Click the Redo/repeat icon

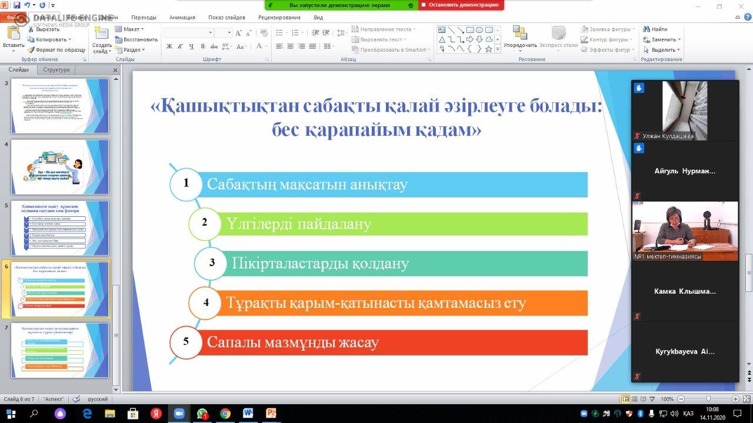point(42,5)
